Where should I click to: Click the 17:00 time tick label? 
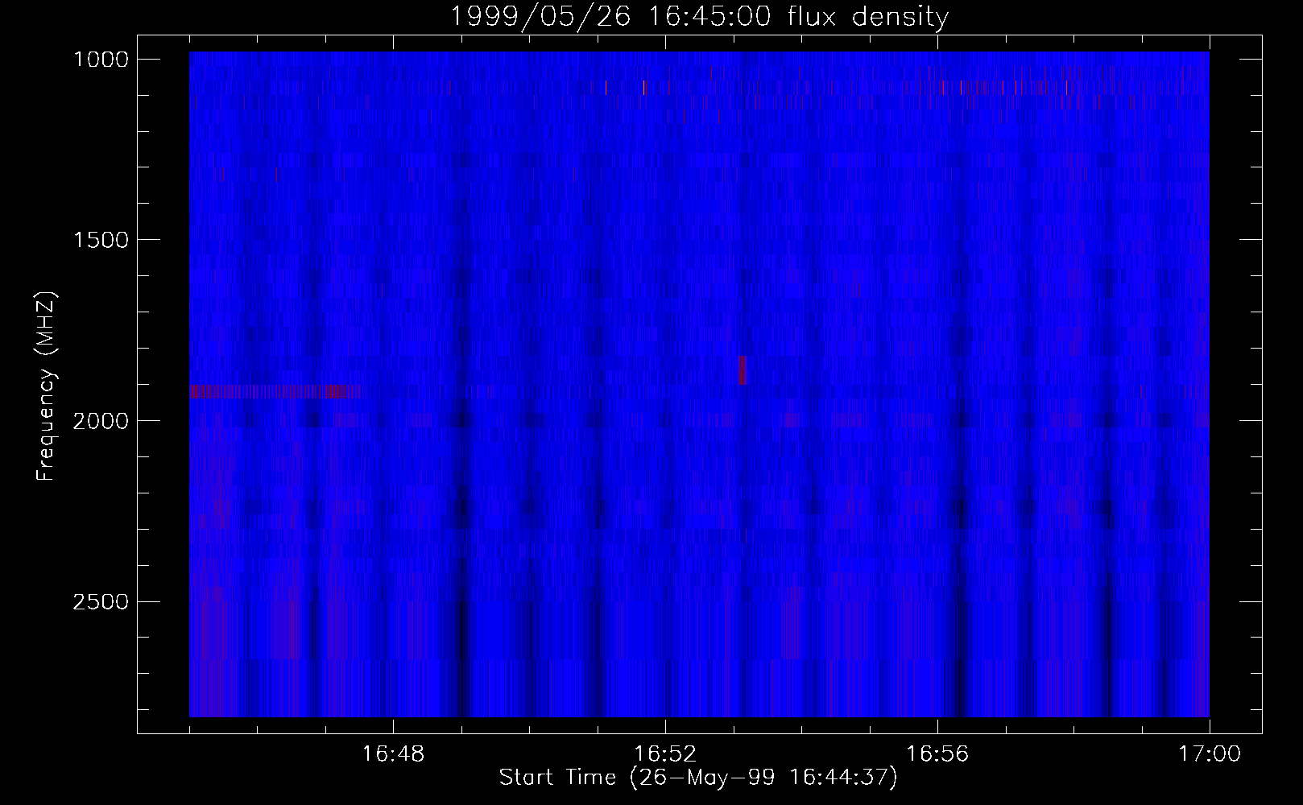pyautogui.click(x=1210, y=754)
